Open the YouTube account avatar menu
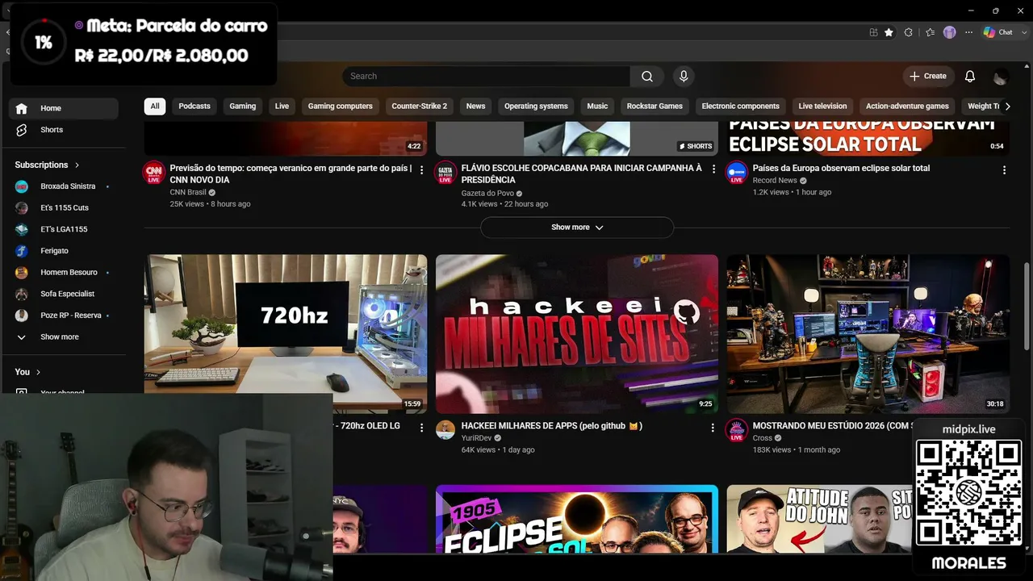The image size is (1033, 581). click(x=1001, y=77)
